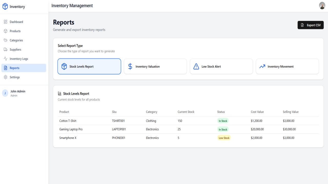Select the Stock Levels Report card
Image resolution: width=328 pixels, height=184 pixels.
pos(89,66)
